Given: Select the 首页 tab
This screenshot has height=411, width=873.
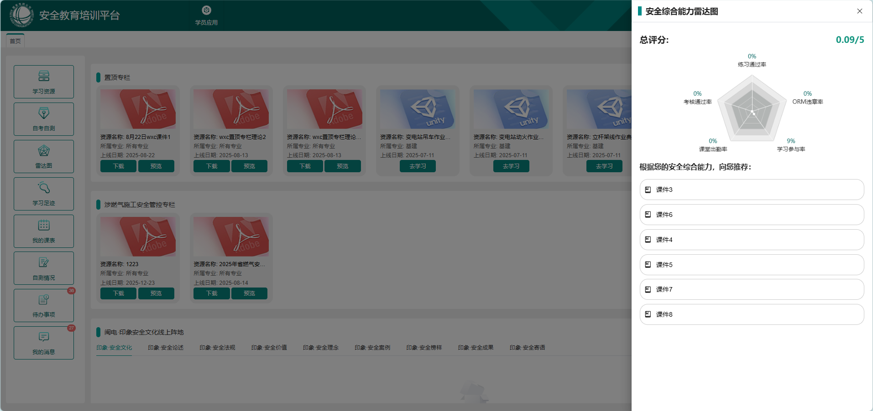Looking at the screenshot, I should pos(16,41).
